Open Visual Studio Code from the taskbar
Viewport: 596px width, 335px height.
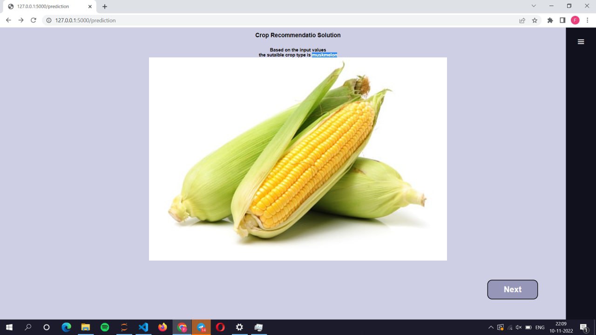pyautogui.click(x=143, y=328)
